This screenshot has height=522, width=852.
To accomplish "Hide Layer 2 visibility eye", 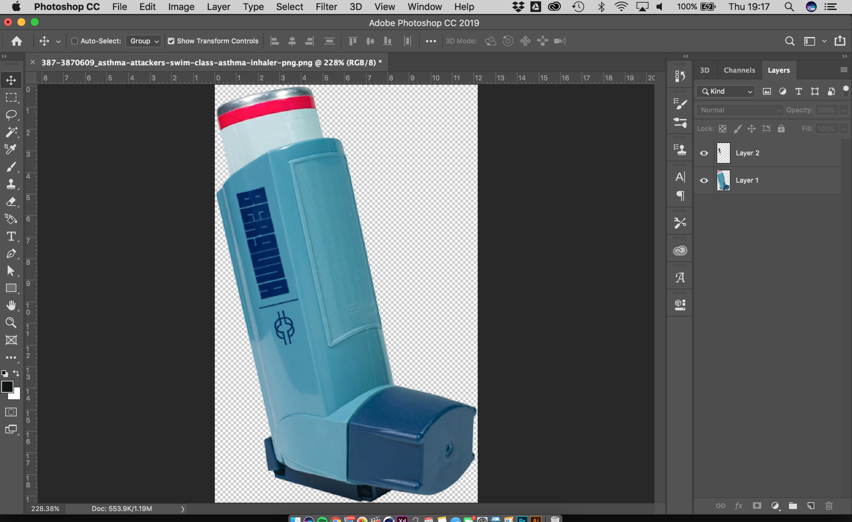I will click(x=704, y=153).
